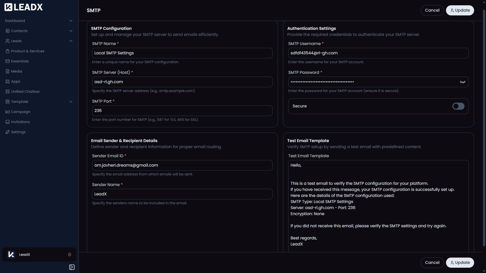The width and height of the screenshot is (486, 273).
Task: Select the Media sidebar icon
Action: (x=8, y=71)
